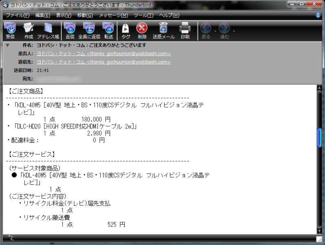The image size is (325, 245).
Task: Click the status bar online indicator icon
Action: 11,238
